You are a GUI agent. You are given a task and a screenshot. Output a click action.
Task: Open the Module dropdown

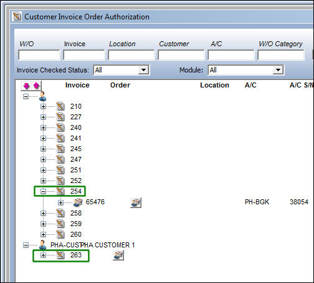pos(278,70)
